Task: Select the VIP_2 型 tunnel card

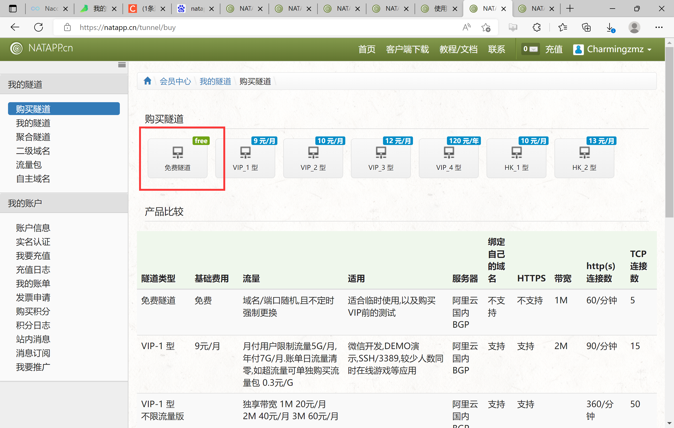Action: (x=313, y=158)
